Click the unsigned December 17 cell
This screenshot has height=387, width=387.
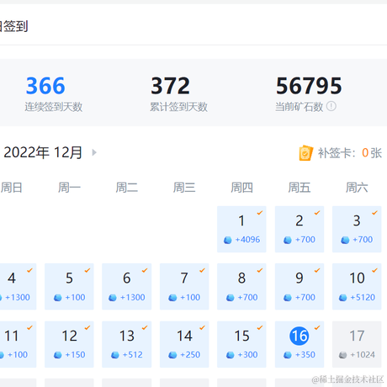357,344
